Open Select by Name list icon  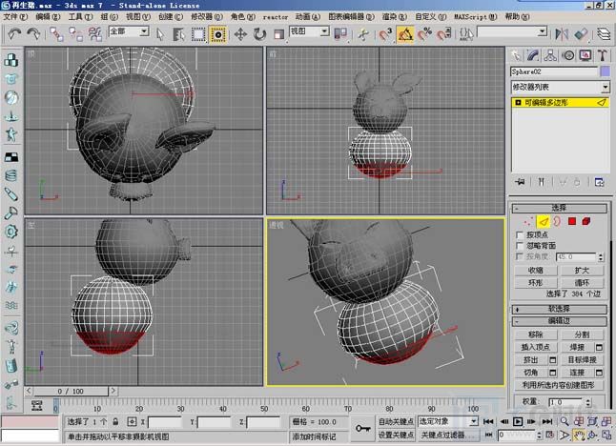coord(178,34)
